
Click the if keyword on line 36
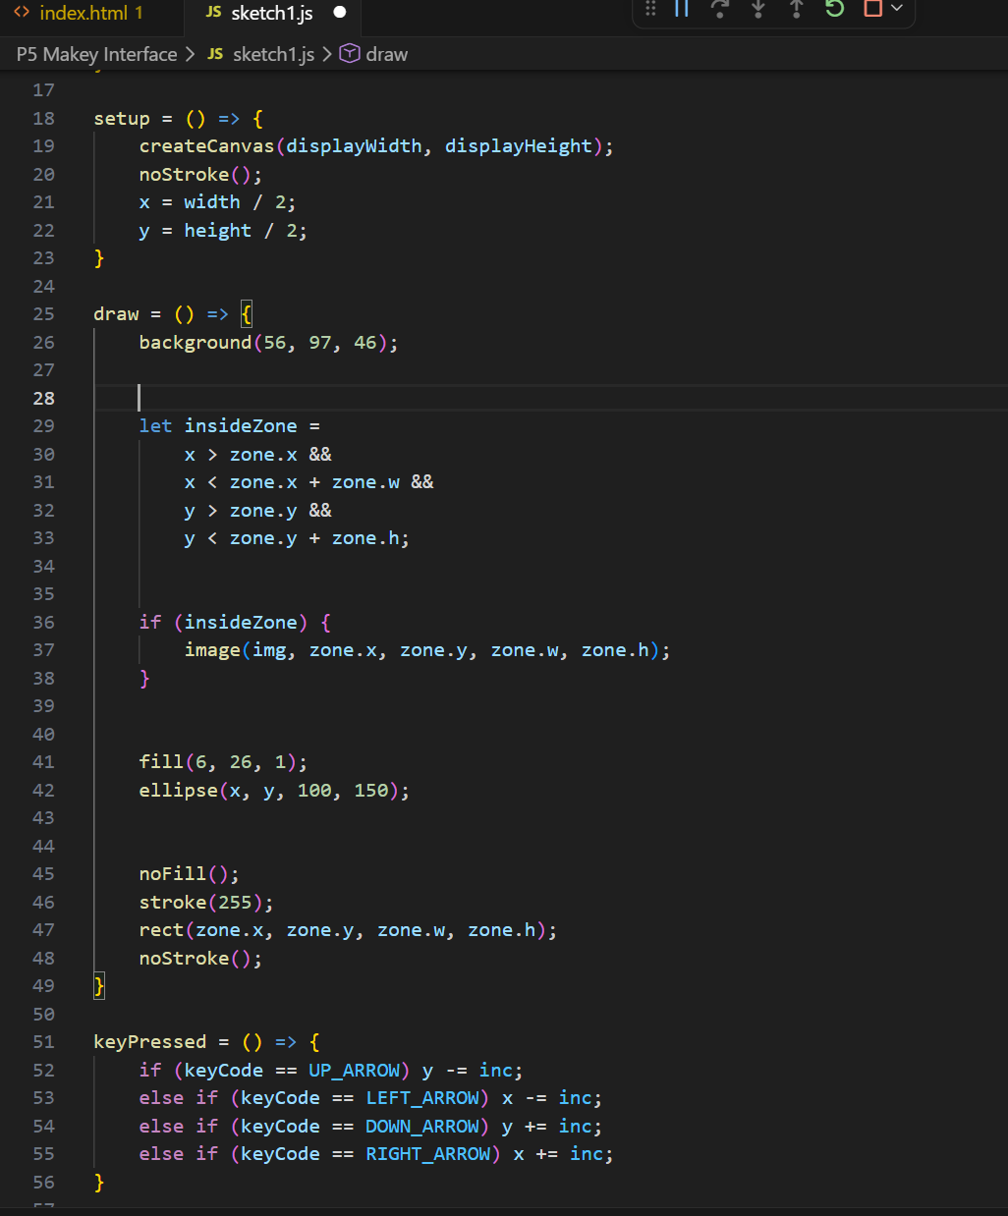pos(150,623)
